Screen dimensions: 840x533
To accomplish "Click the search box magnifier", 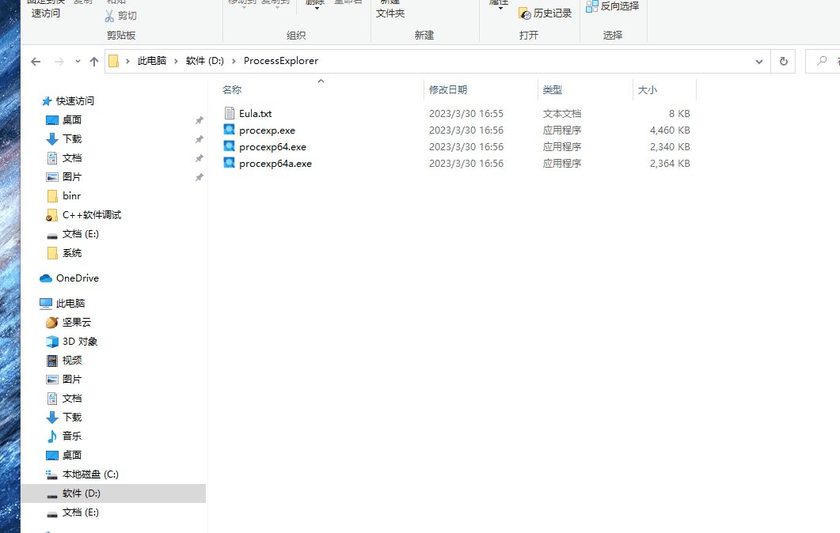I will 822,61.
